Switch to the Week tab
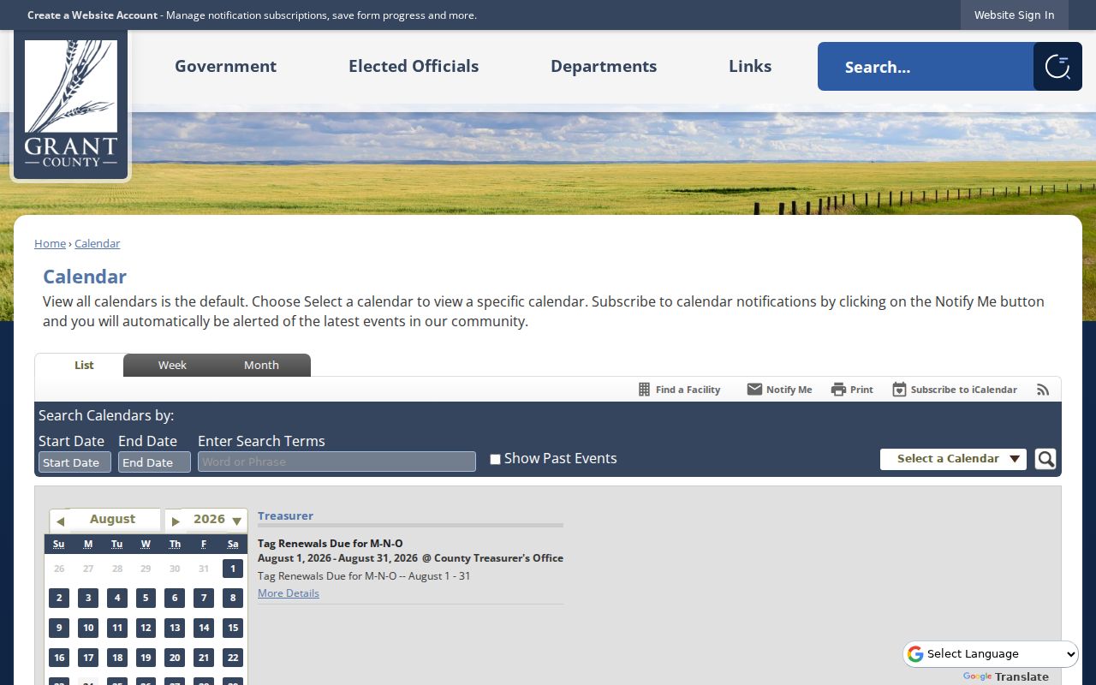Viewport: 1096px width, 685px height. (x=172, y=366)
